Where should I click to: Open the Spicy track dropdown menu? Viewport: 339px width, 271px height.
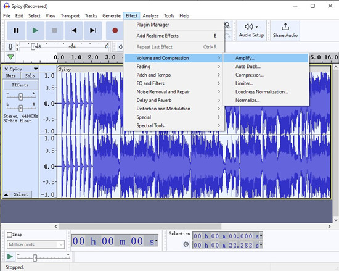(36, 69)
